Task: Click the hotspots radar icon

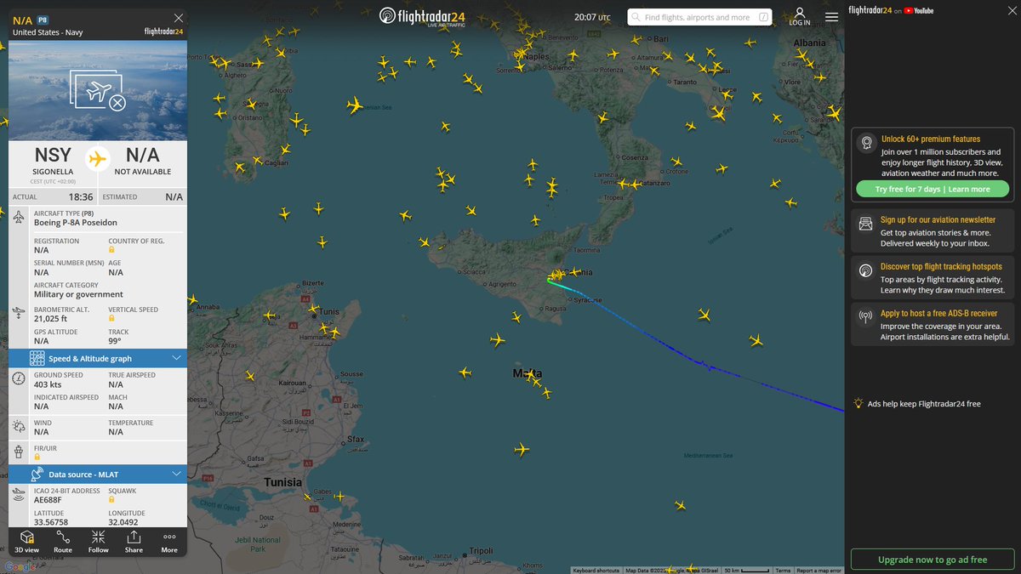Action: point(865,270)
